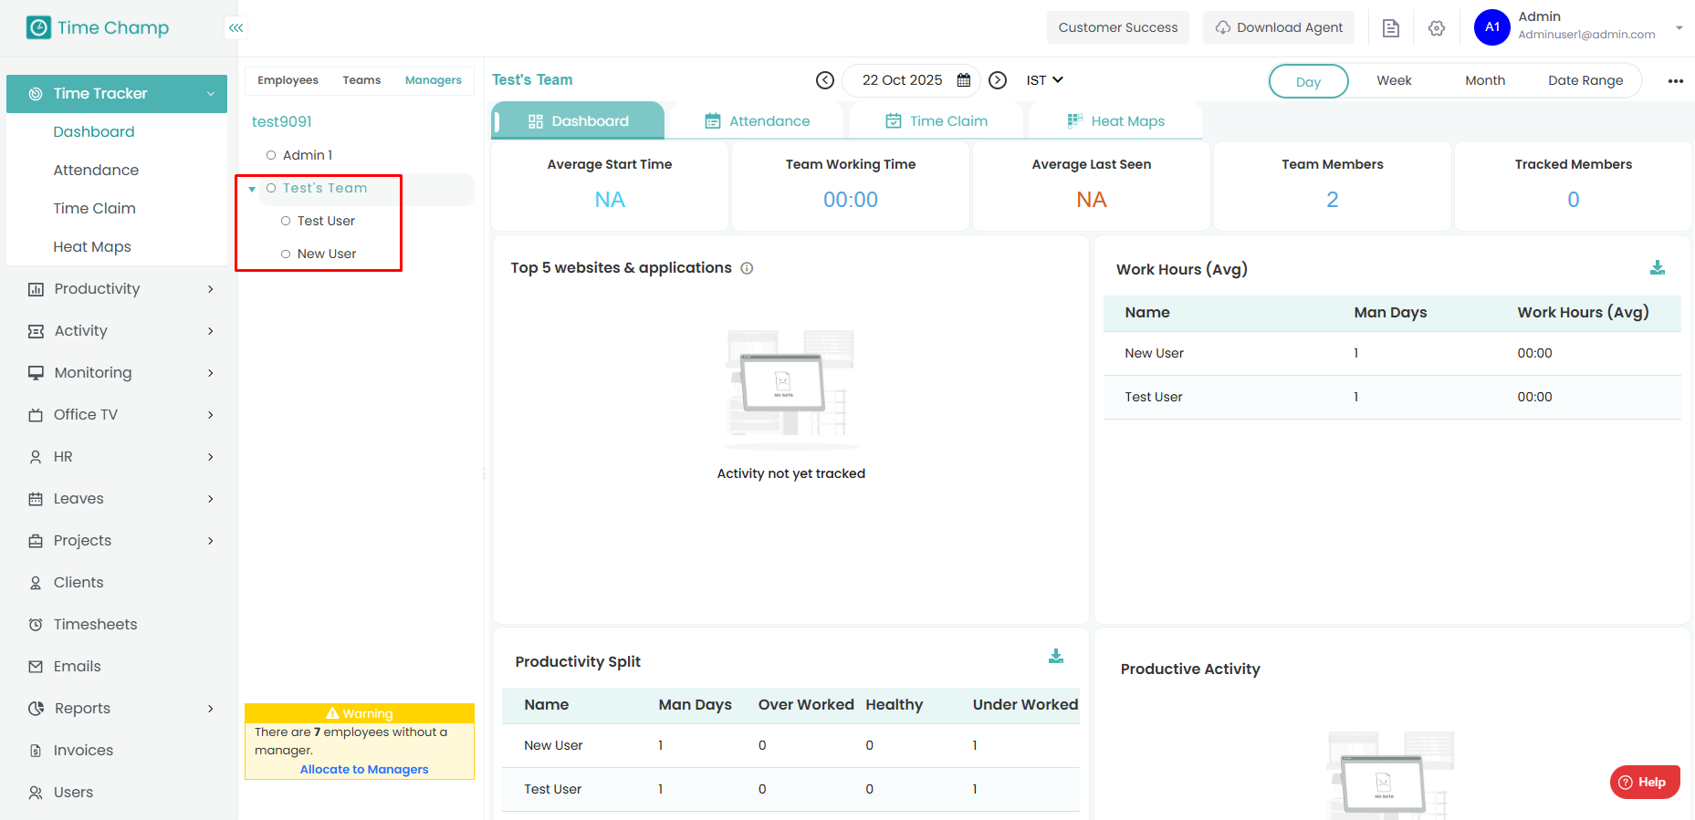Switch to the Employees tab

click(288, 80)
